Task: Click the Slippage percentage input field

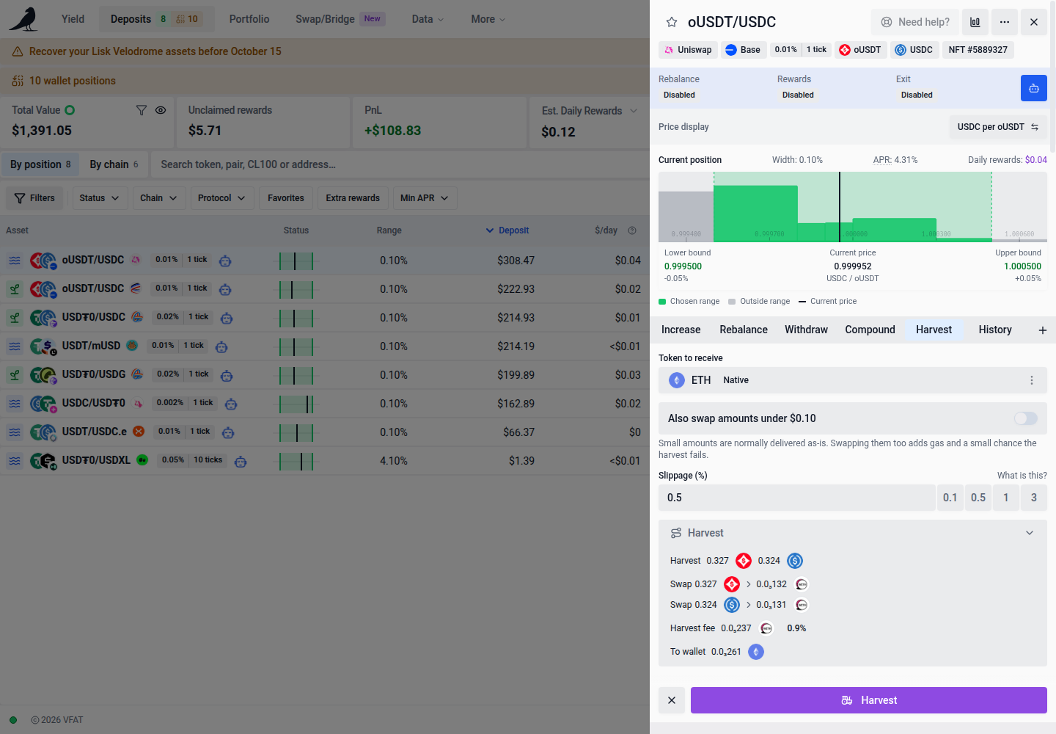Action: coord(797,498)
